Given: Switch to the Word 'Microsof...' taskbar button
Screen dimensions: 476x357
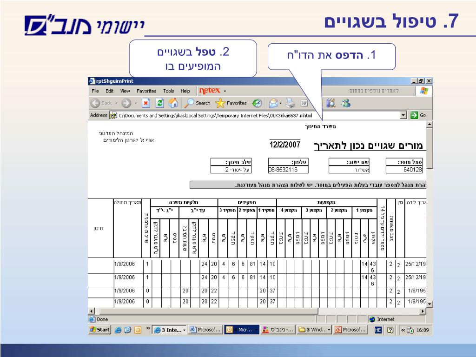Looking at the screenshot, I should pos(205,330).
